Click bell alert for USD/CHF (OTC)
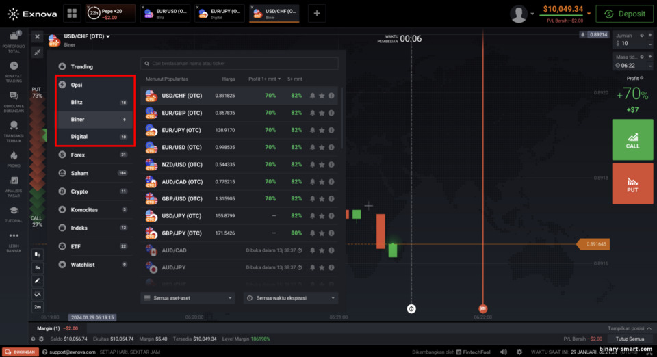Viewport: 657px width, 357px height. pos(312,96)
